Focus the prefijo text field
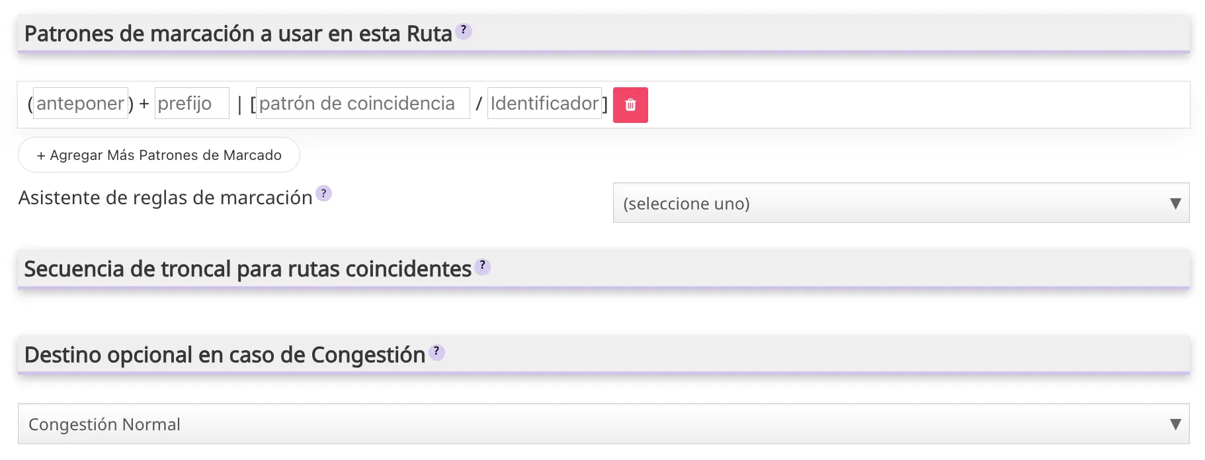 [x=192, y=104]
